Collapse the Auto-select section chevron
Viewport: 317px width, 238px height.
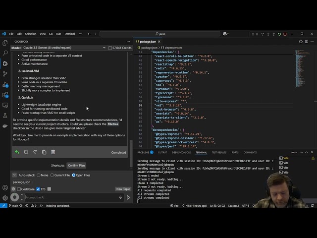click(14, 175)
